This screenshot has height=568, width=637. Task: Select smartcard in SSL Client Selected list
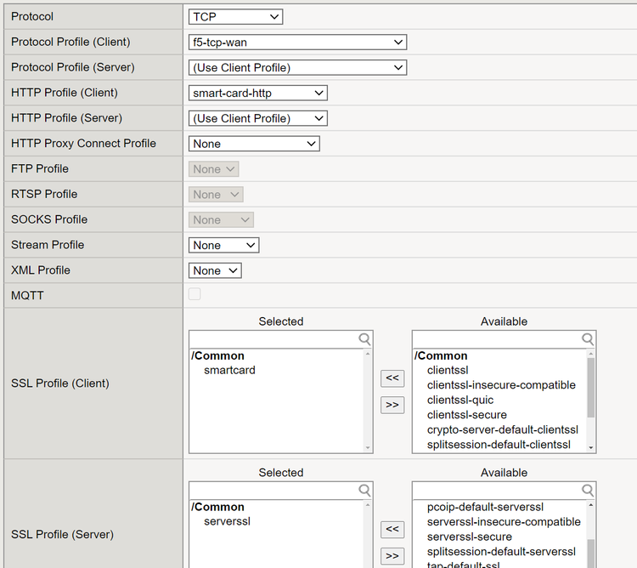[x=229, y=370]
